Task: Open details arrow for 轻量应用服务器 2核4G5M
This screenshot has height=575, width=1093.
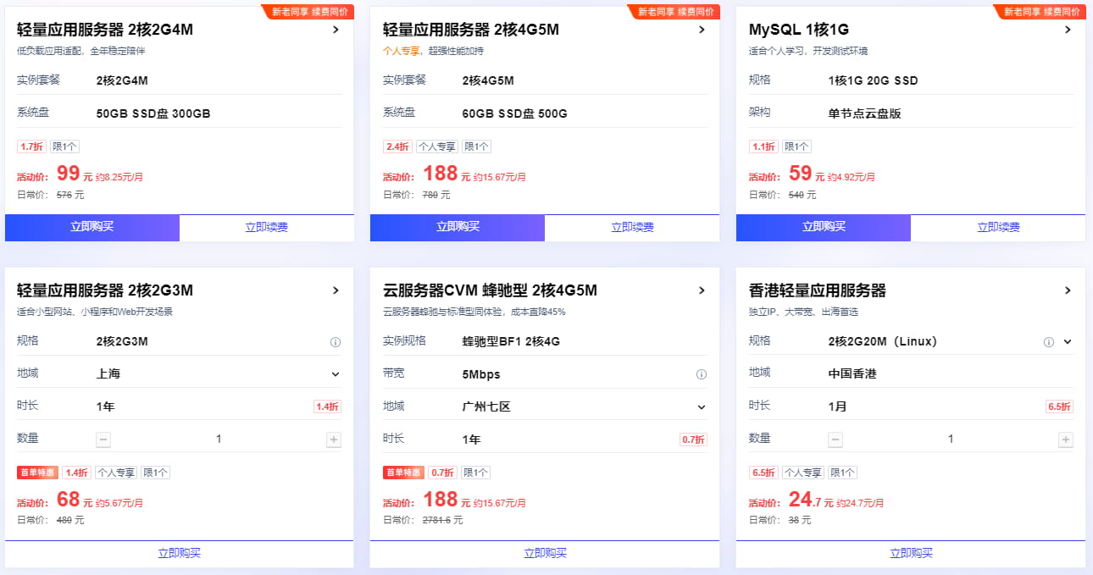Action: tap(702, 30)
